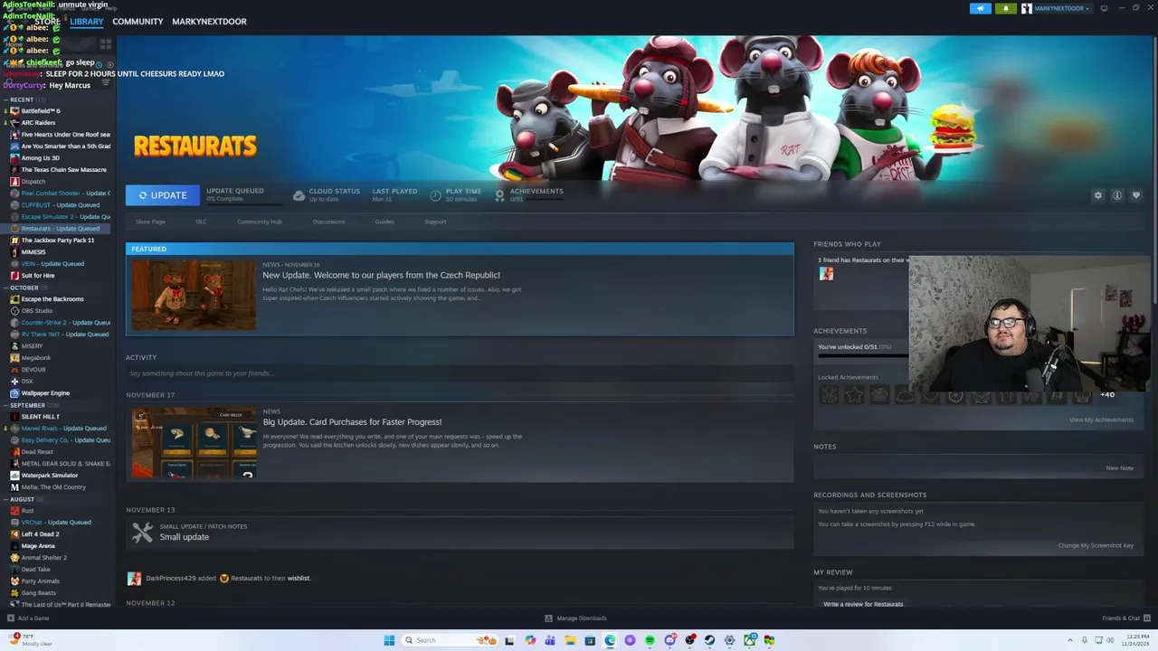Click the star locked achievement icon
The height and width of the screenshot is (651, 1158).
pyautogui.click(x=854, y=395)
